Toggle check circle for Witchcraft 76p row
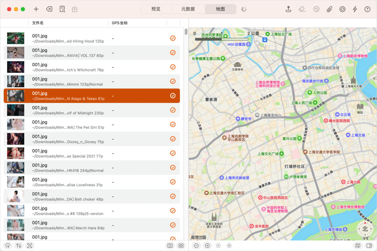 click(x=173, y=67)
